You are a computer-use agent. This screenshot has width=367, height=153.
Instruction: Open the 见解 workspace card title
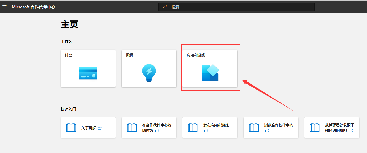(x=129, y=55)
